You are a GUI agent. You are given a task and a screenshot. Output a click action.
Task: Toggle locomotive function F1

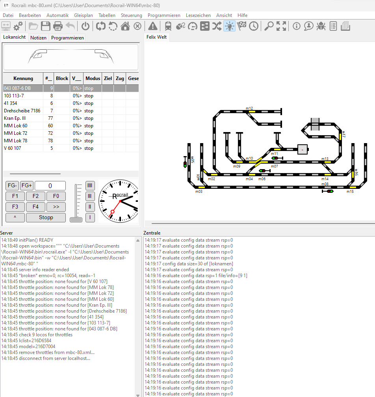point(15,196)
